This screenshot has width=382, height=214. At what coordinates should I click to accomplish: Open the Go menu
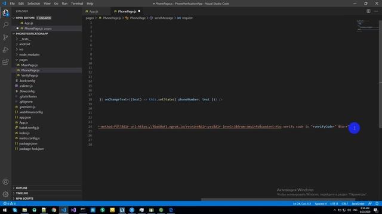click(56, 4)
